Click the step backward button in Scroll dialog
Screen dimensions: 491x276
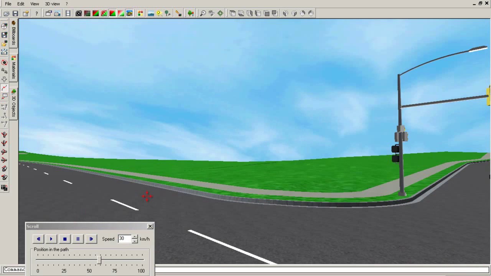38,239
